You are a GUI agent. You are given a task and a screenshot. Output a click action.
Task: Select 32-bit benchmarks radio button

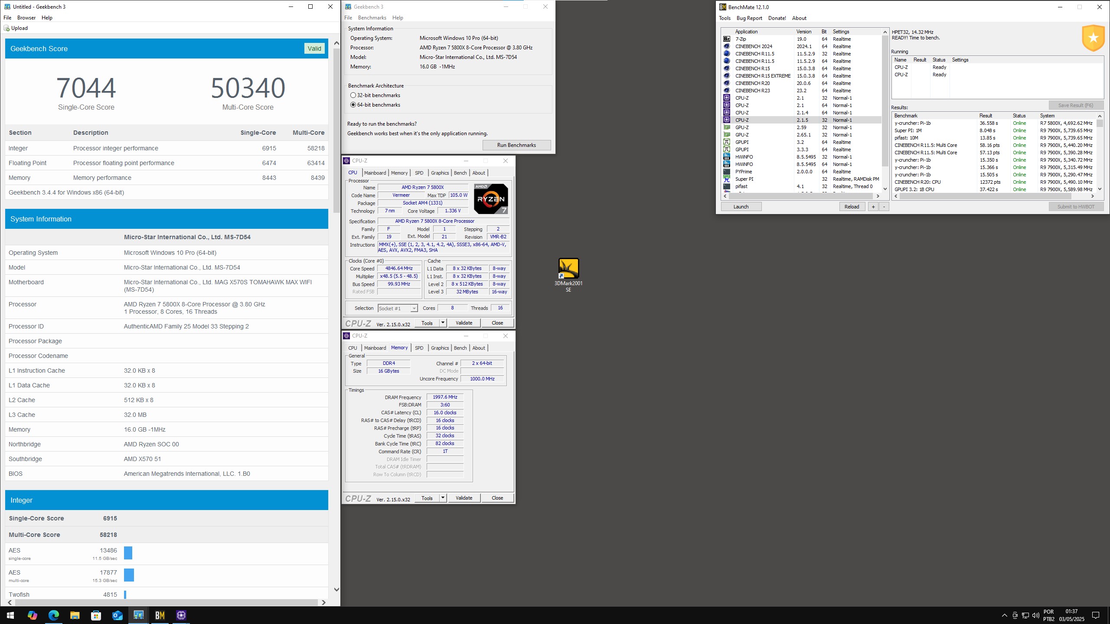click(x=353, y=95)
